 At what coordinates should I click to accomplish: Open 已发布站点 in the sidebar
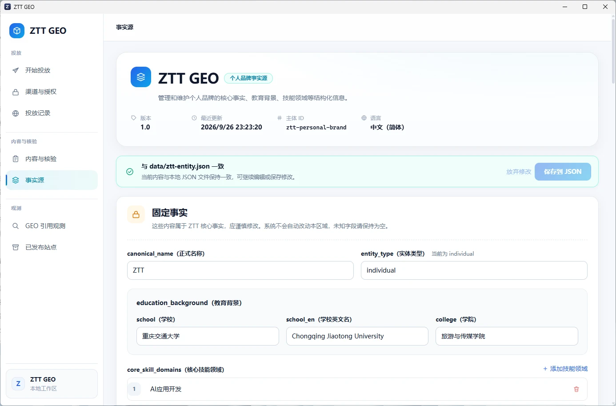coord(52,247)
